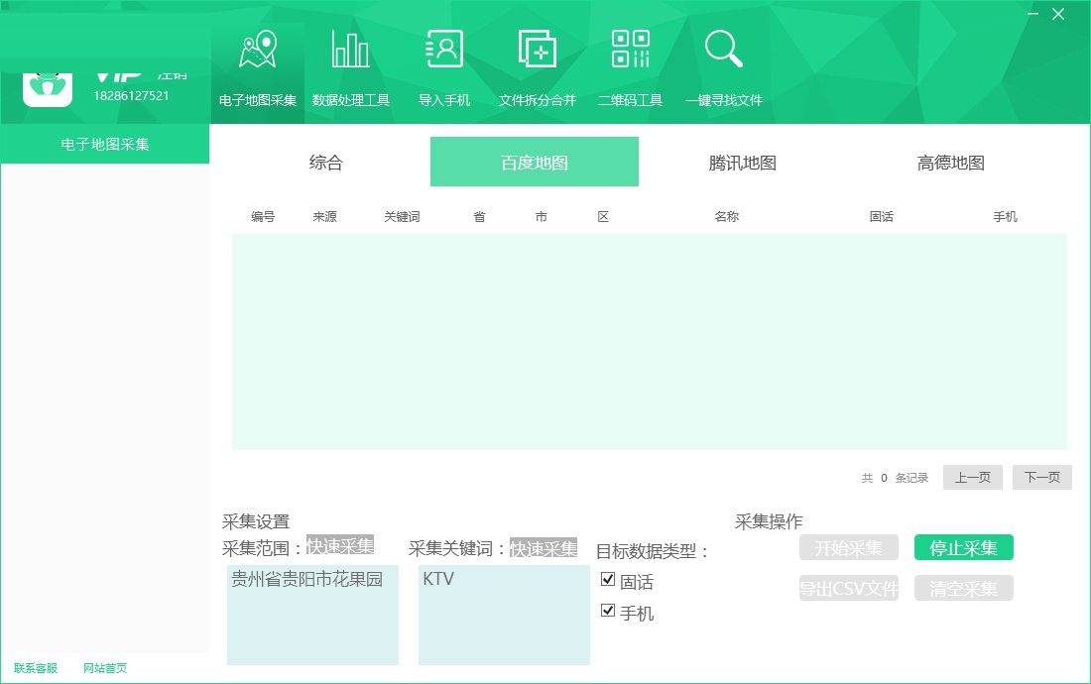Viewport: 1091px width, 684px height.
Task: Uncheck the 固话 landline checkbox
Action: tap(608, 580)
